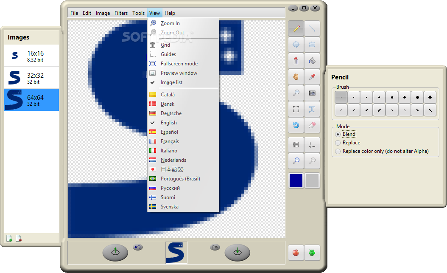Click the small redo button below canvas

pos(215,248)
